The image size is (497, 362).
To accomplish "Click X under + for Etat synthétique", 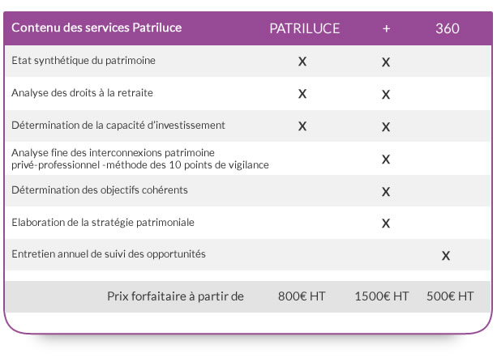I will pos(386,62).
